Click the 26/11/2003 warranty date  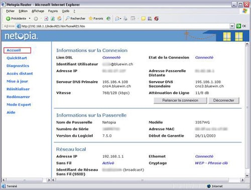205,136
